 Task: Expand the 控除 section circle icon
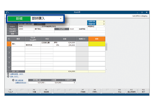[8, 76]
